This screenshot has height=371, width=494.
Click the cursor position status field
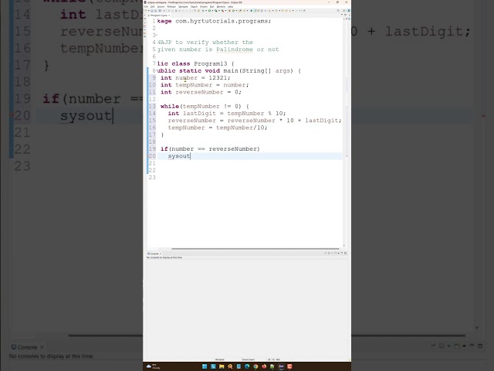(273, 359)
